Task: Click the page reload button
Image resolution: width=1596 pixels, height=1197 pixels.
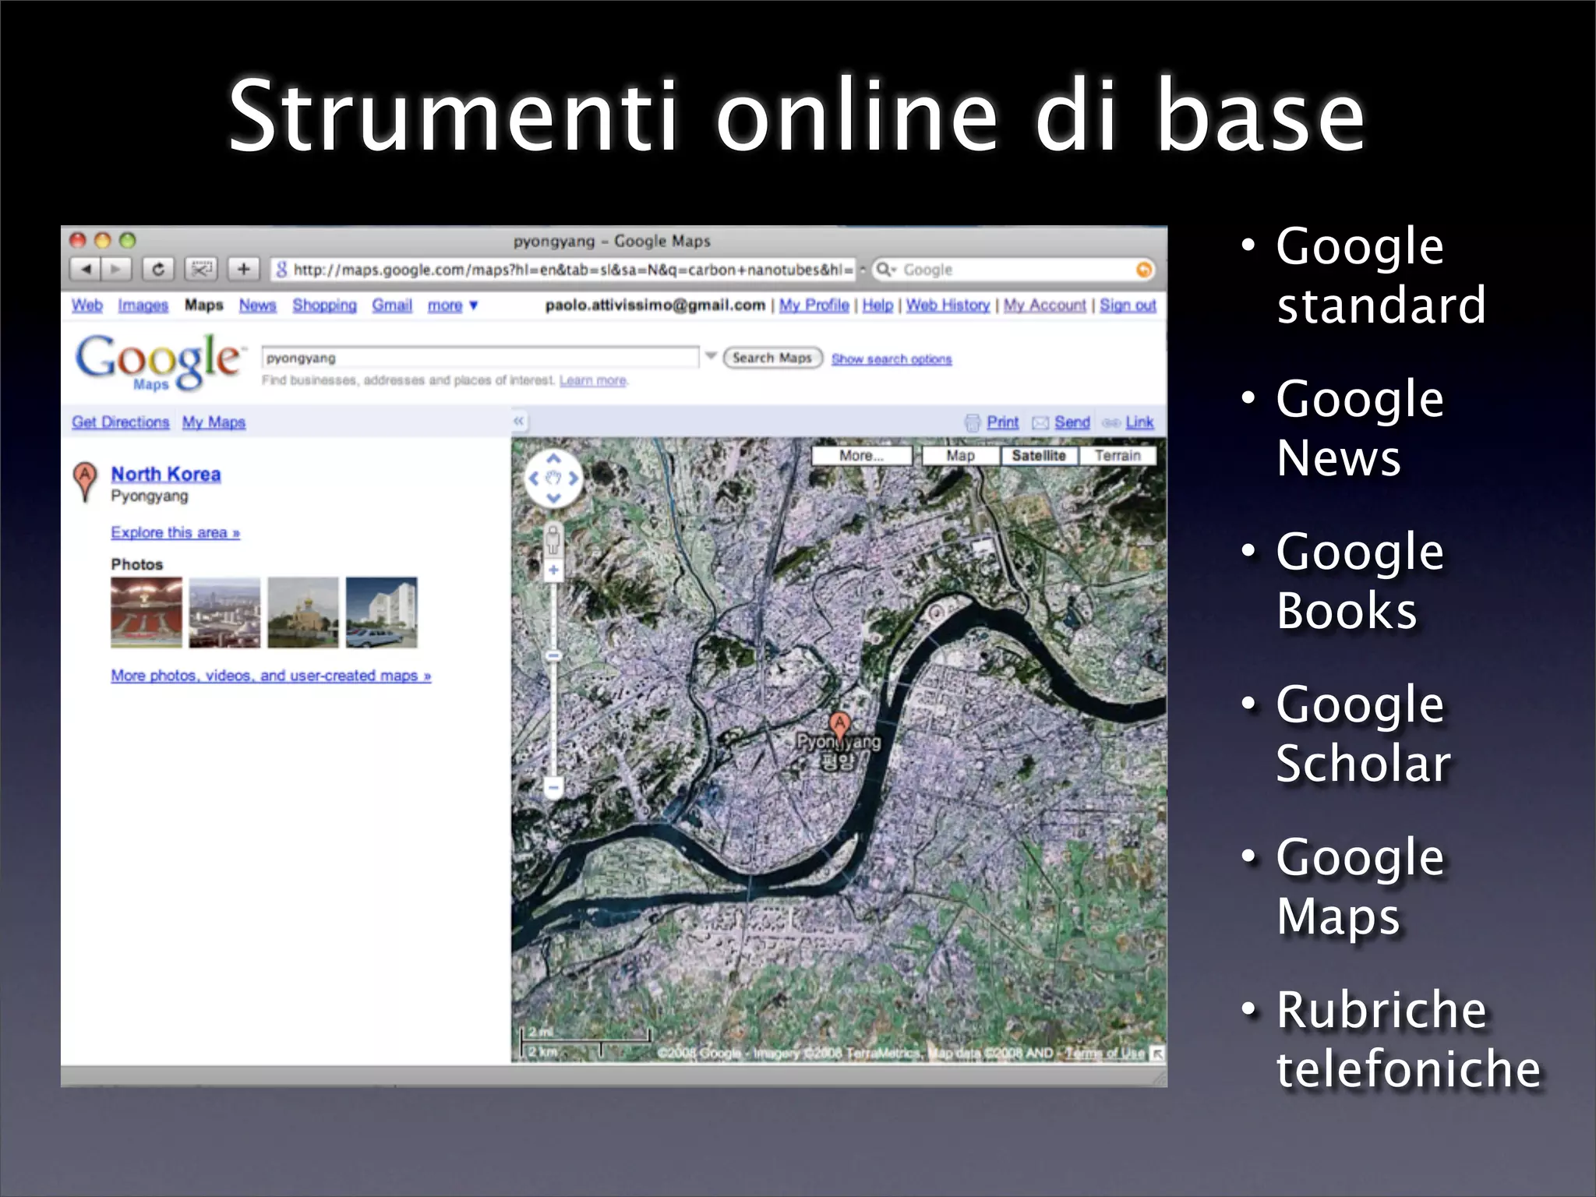Action: click(x=158, y=269)
